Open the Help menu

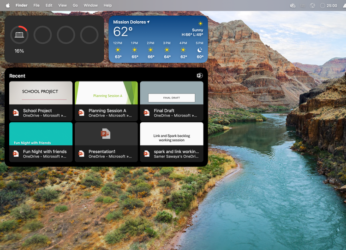coord(107,6)
